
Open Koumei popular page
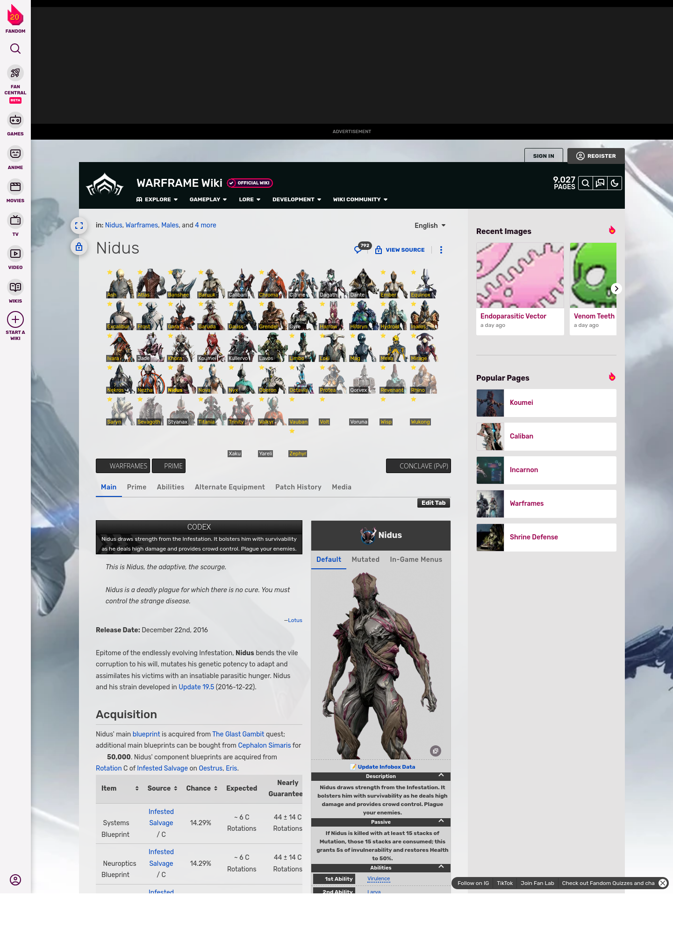pyautogui.click(x=546, y=403)
